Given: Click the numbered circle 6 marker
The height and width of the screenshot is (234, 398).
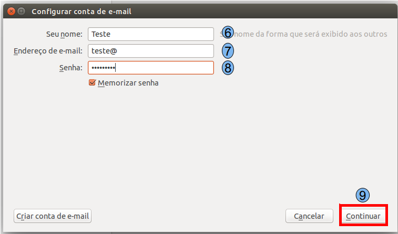Looking at the screenshot, I should click(227, 33).
